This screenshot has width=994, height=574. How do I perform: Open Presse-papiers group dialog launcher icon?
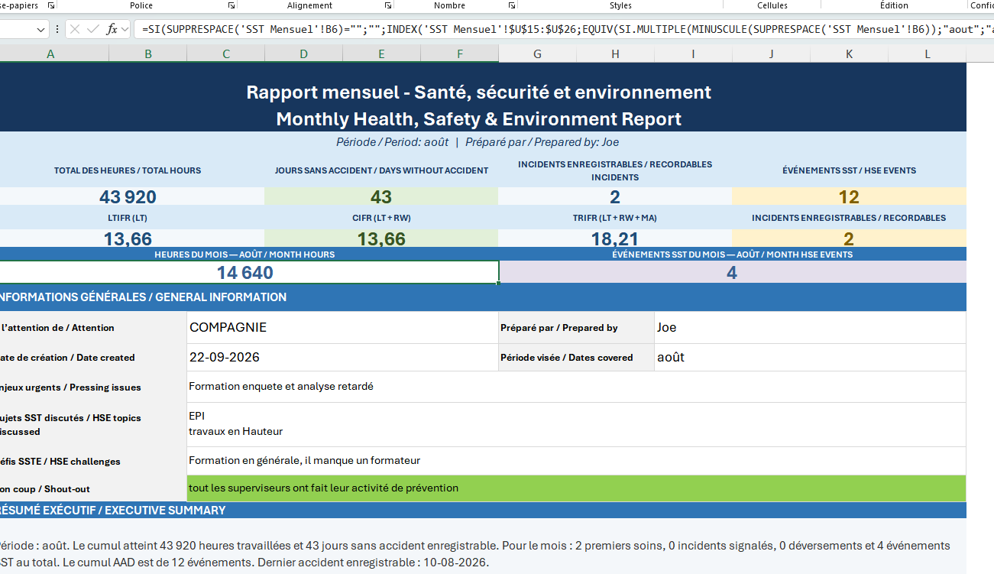51,5
